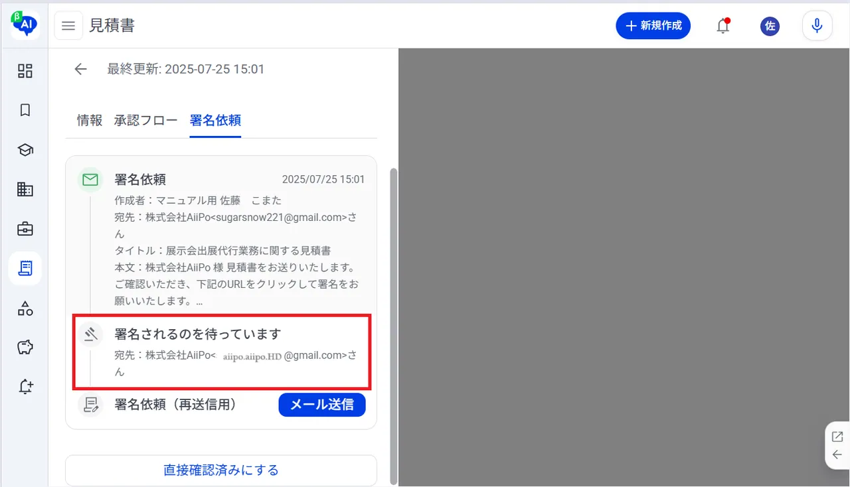Open the dashboard grid icon in sidebar
850x487 pixels.
click(25, 71)
